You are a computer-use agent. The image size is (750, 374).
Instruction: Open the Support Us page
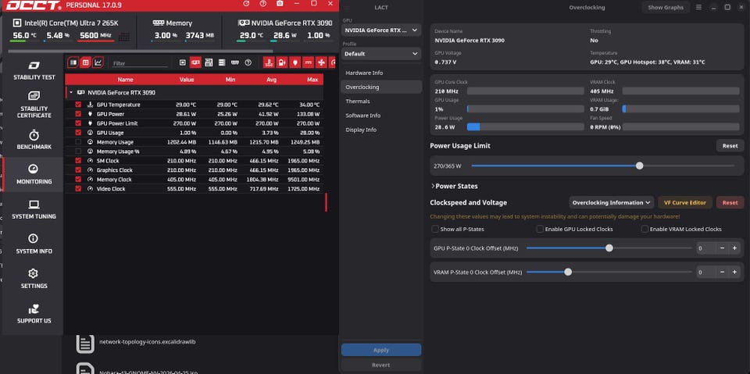(34, 314)
